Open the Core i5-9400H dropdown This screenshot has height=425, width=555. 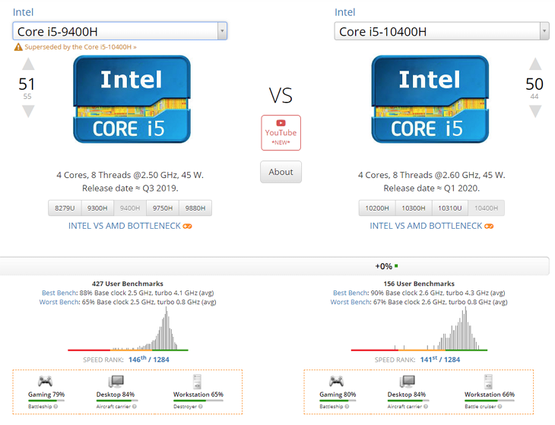coord(120,31)
